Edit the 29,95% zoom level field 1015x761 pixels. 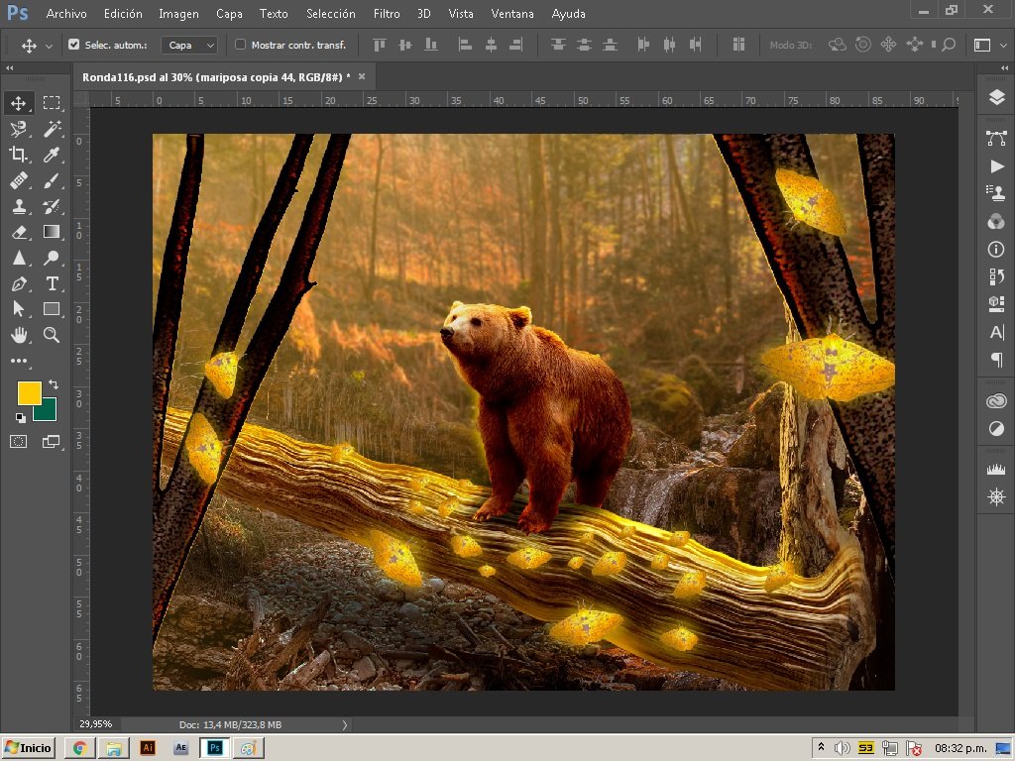point(96,724)
